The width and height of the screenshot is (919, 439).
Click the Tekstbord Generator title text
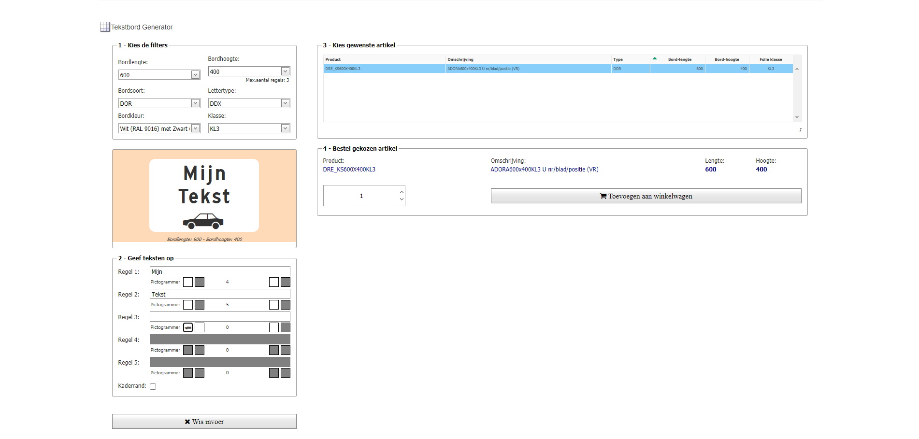[142, 27]
